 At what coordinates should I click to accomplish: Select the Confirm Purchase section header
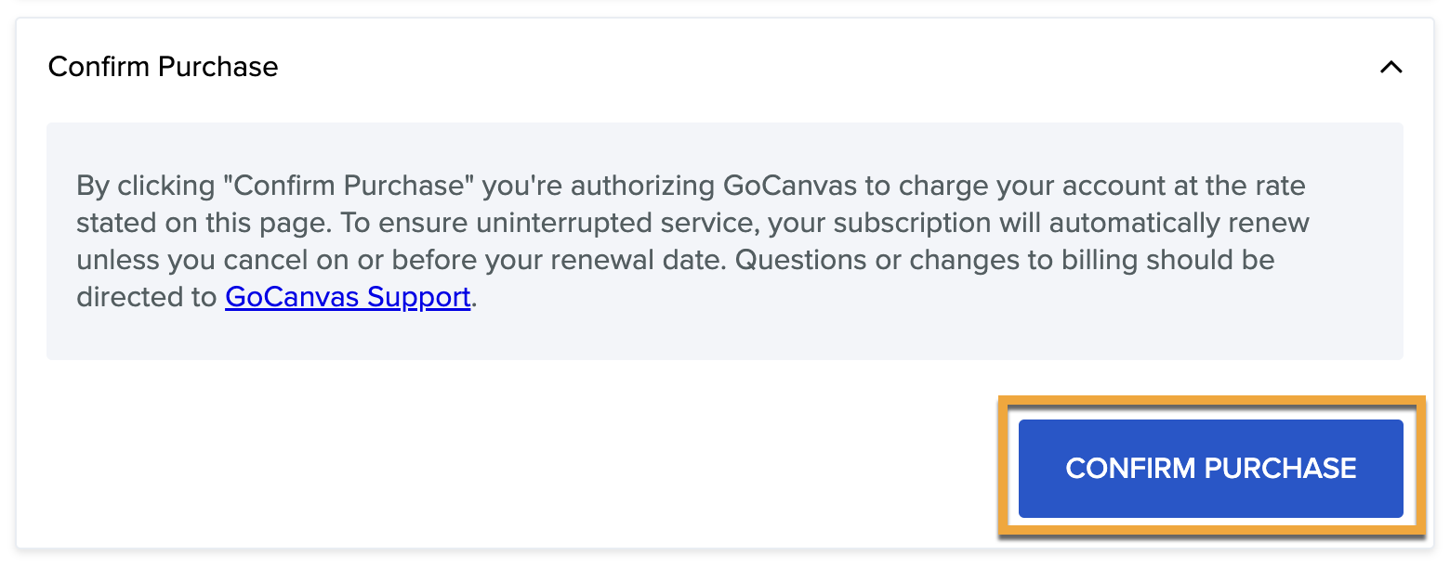164,66
